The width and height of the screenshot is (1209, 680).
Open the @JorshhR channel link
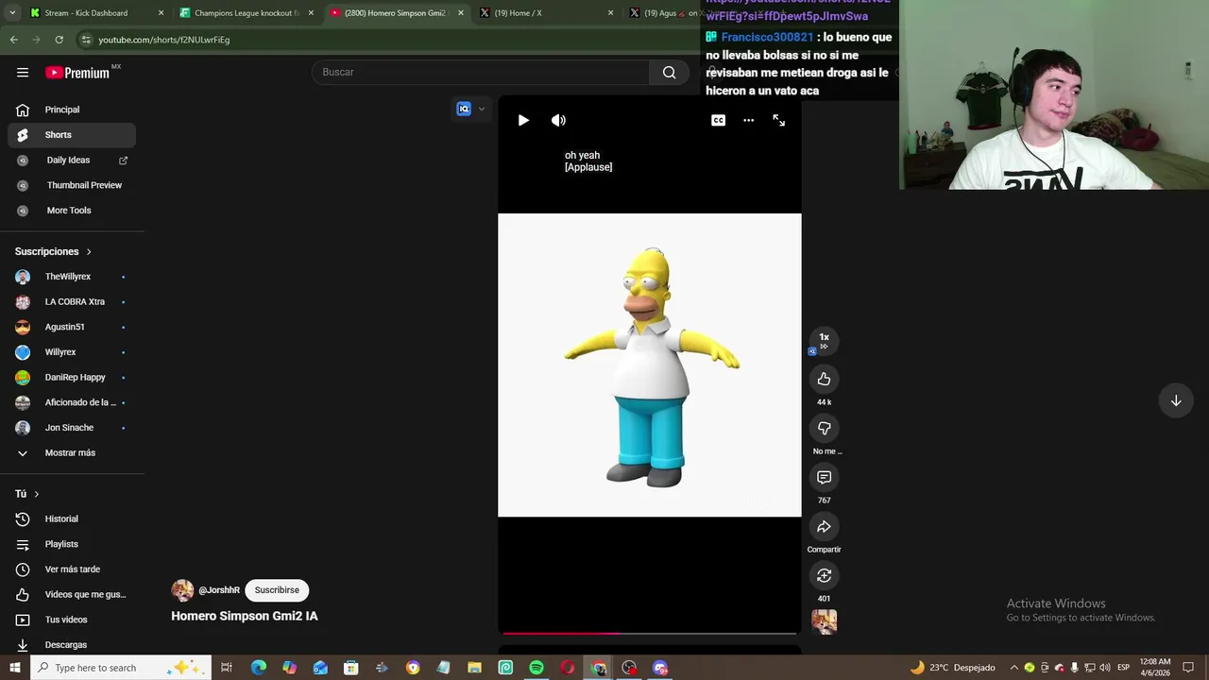pyautogui.click(x=219, y=590)
